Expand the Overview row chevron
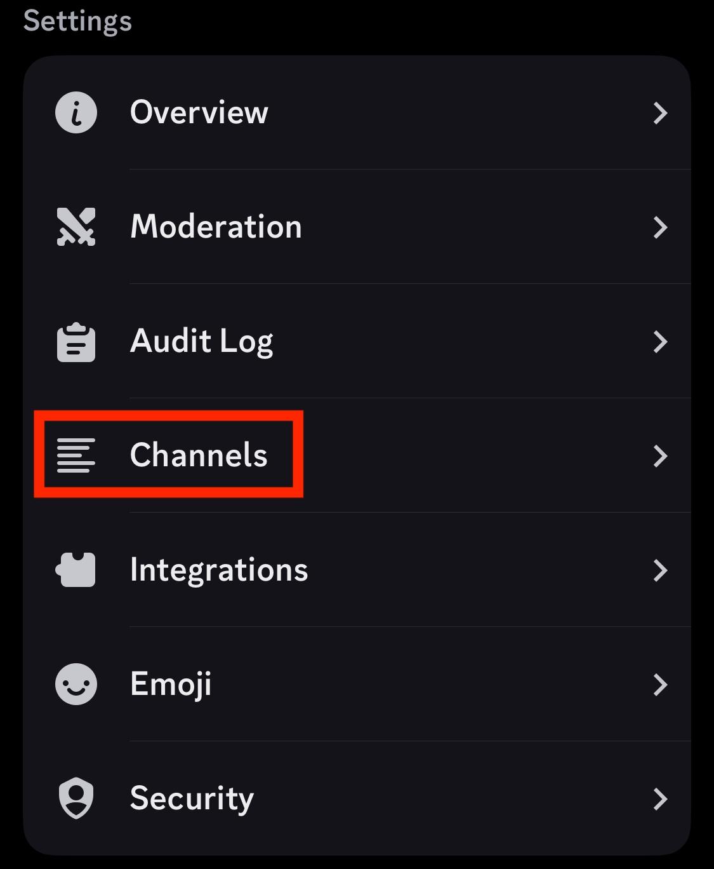Screen dimensions: 714x869 [661, 113]
